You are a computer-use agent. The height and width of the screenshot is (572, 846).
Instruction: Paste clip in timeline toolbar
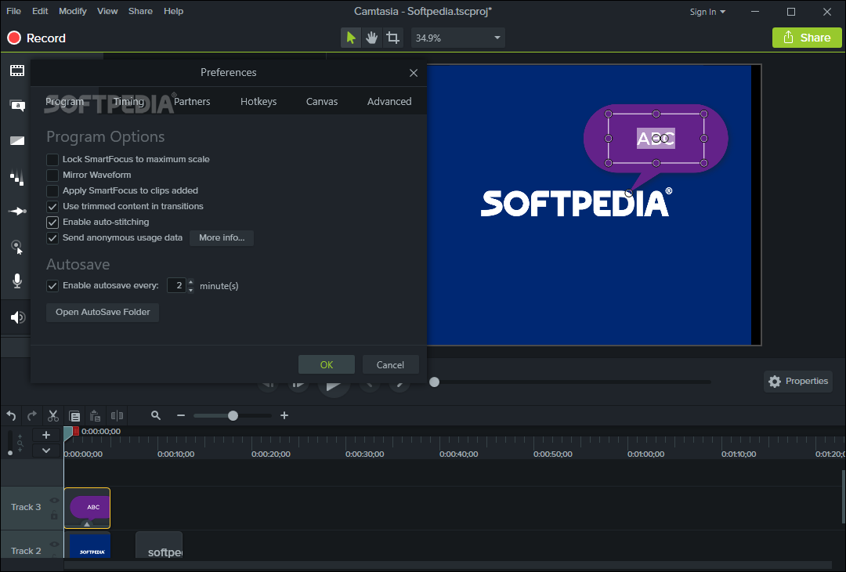point(95,415)
